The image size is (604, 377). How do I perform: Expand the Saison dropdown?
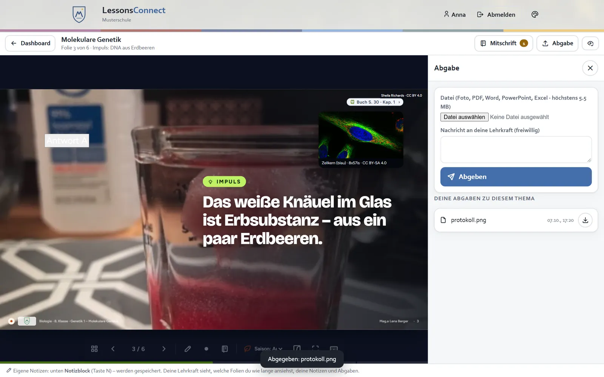[268, 349]
